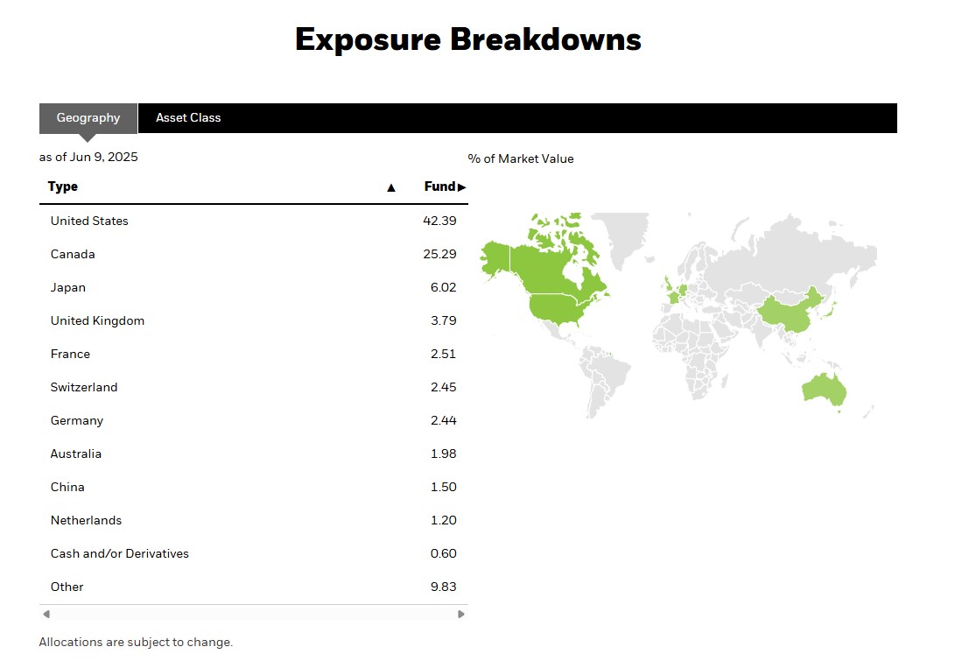Click the United States table row

(89, 221)
